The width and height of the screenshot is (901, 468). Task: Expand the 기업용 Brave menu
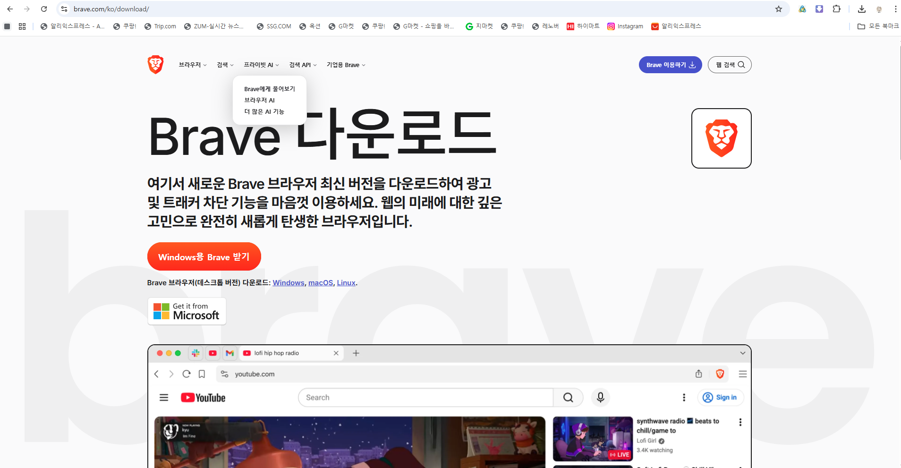(346, 65)
